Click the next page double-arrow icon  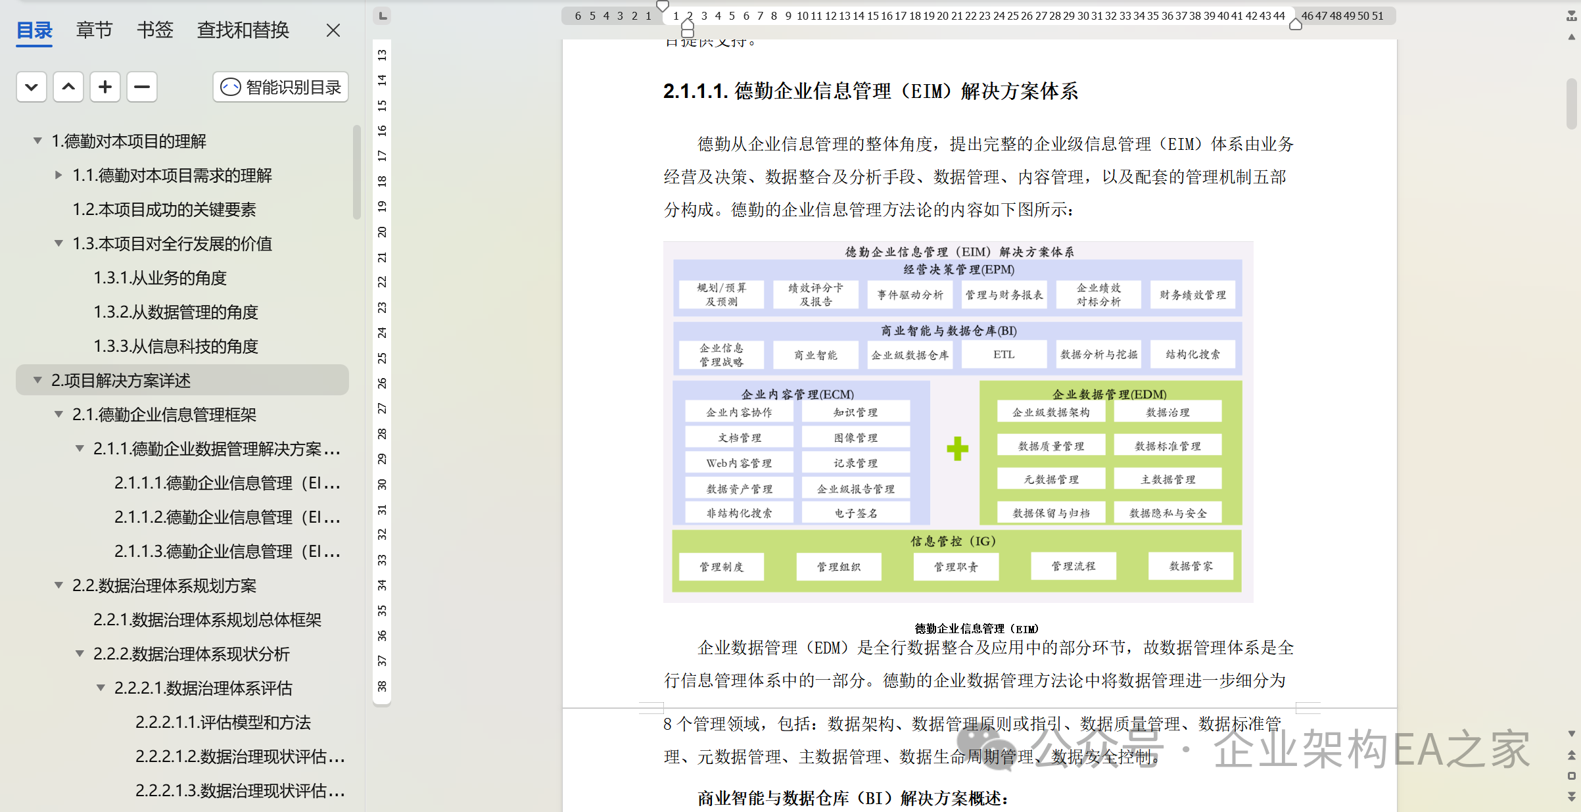[x=1571, y=796]
